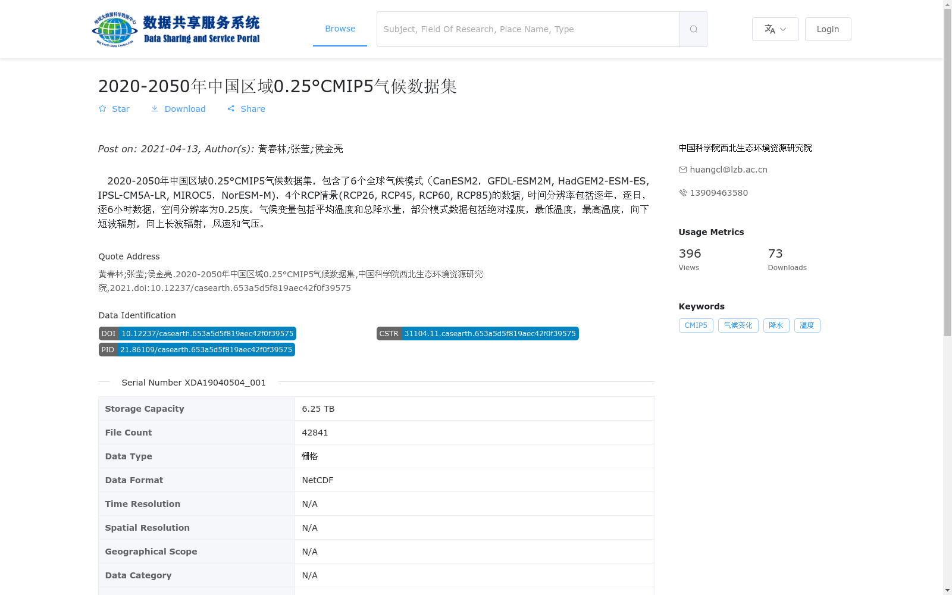Click the quote address citation text
This screenshot has height=595, width=952.
click(291, 281)
